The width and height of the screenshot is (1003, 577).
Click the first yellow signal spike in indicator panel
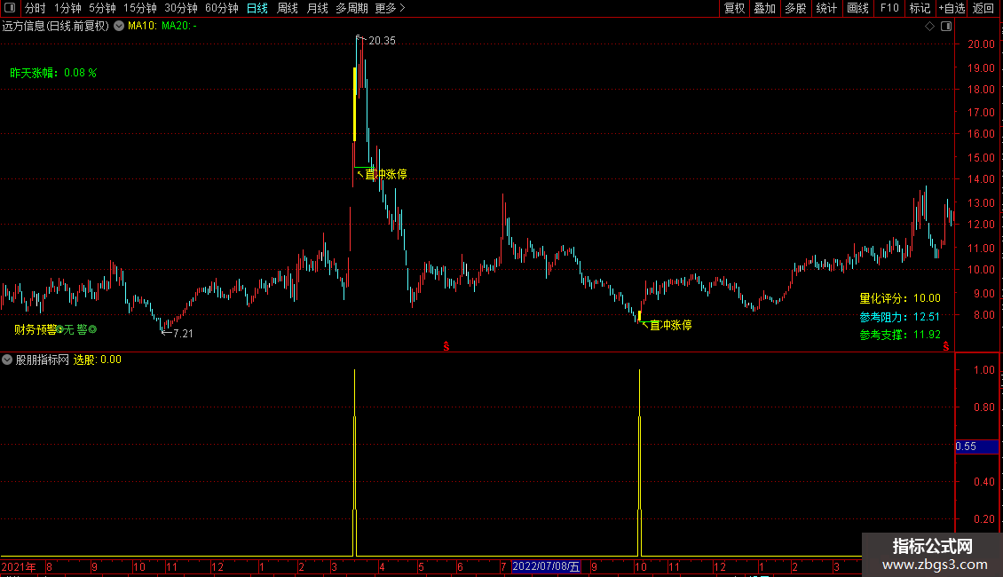[354, 462]
